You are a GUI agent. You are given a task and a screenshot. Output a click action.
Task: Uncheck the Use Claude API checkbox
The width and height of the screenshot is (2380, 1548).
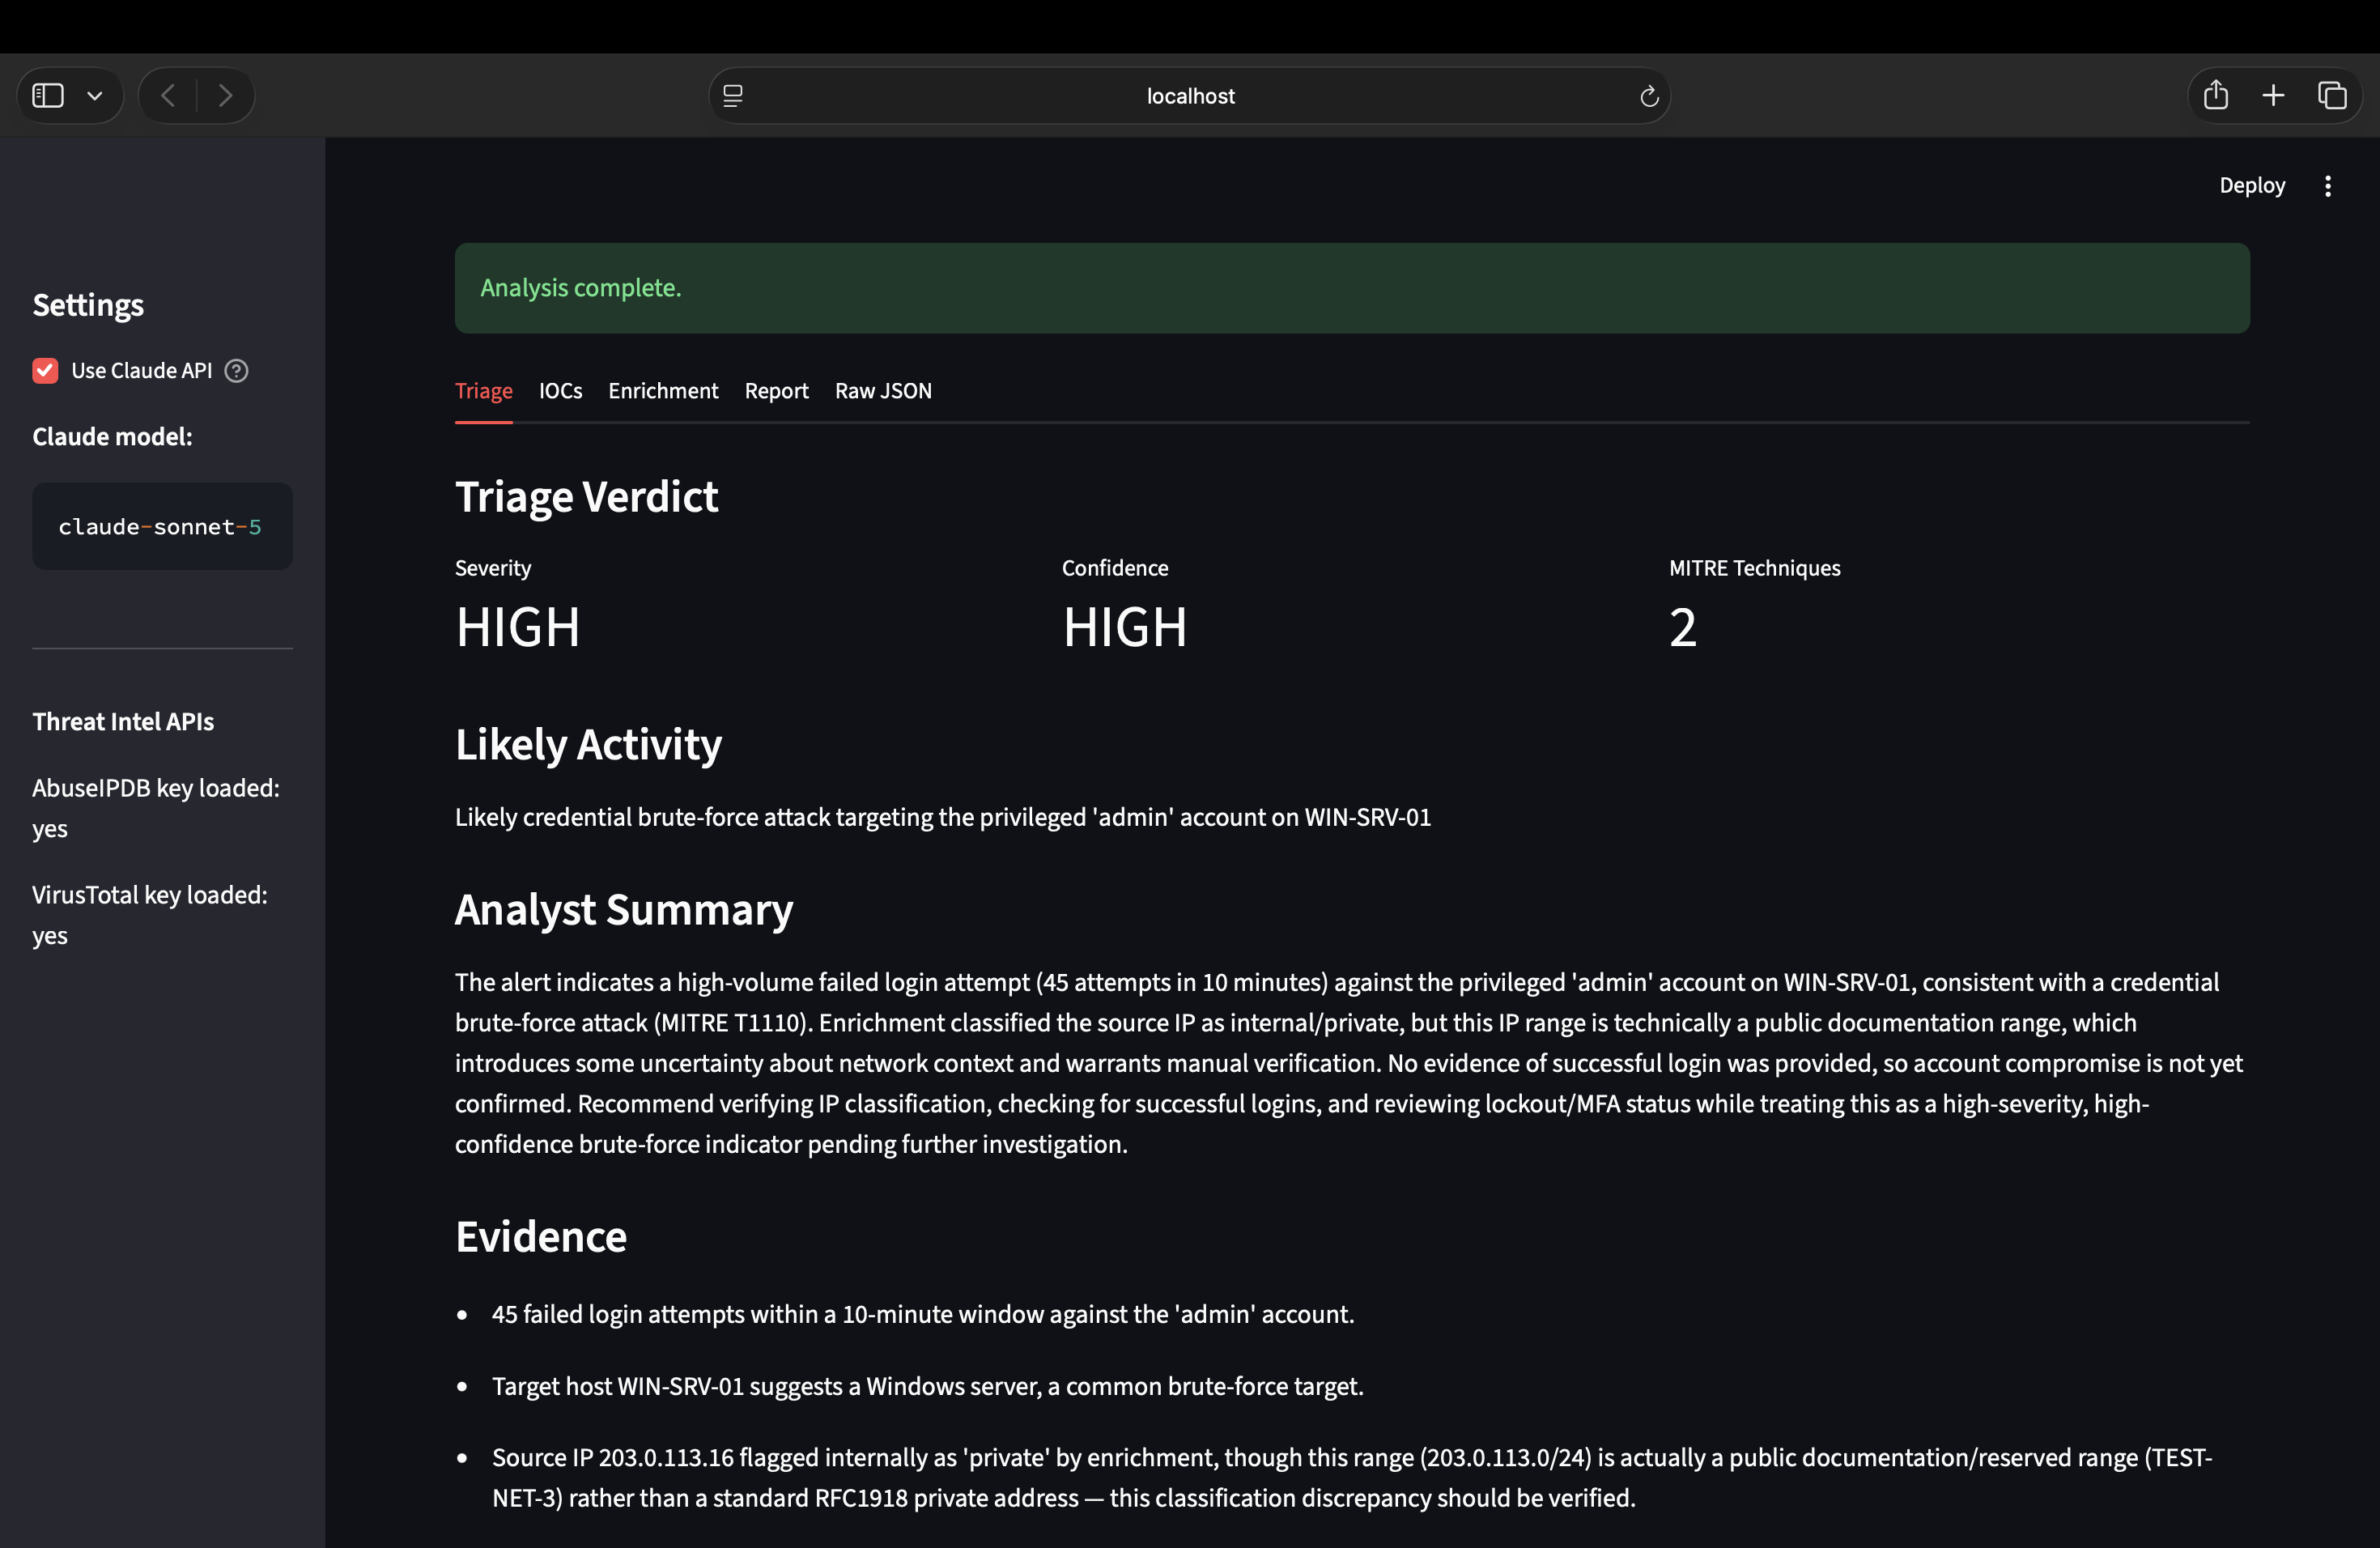(45, 371)
